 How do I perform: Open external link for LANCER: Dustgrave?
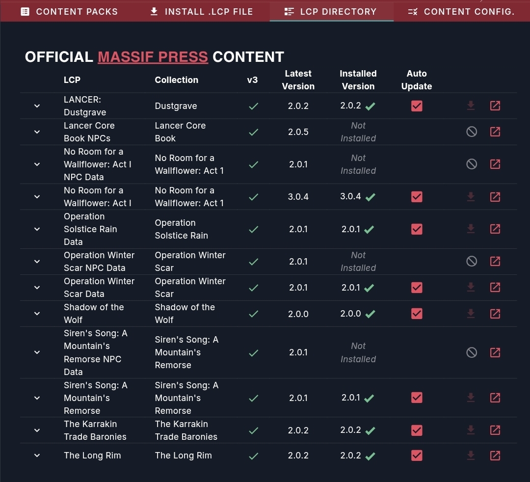coord(495,106)
